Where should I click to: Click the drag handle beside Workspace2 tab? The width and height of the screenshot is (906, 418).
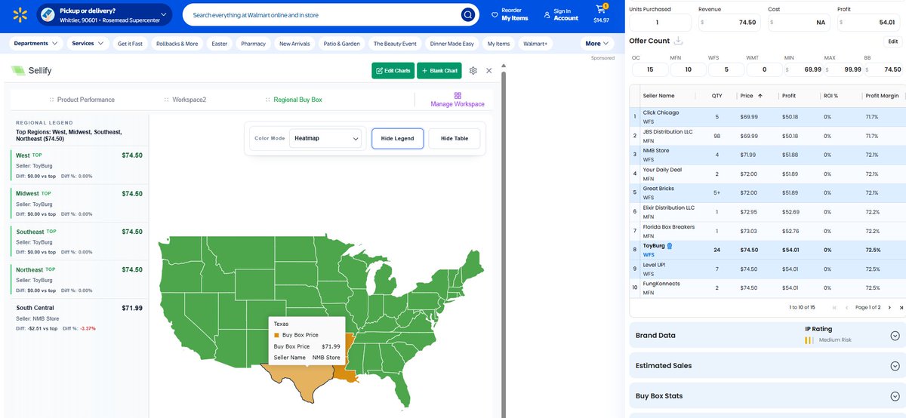pos(166,100)
